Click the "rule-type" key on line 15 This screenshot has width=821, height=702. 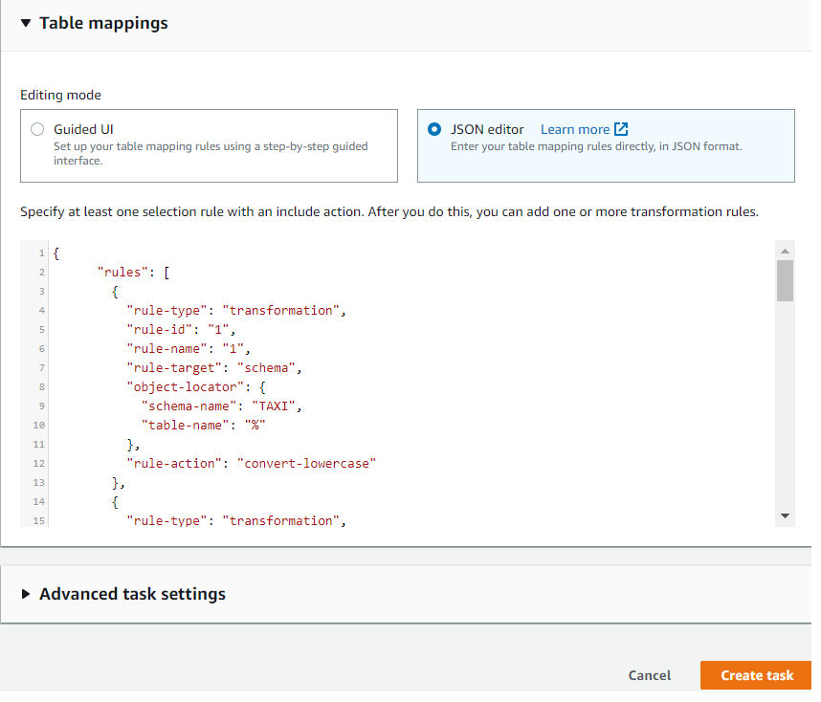[x=167, y=521]
